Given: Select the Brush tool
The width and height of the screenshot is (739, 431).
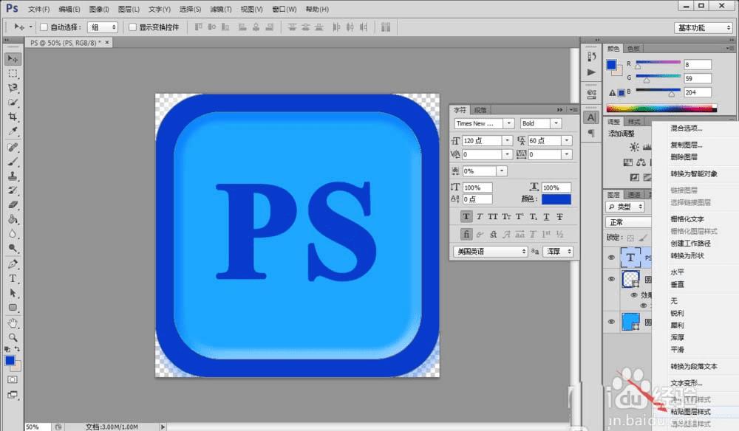Looking at the screenshot, I should [13, 162].
